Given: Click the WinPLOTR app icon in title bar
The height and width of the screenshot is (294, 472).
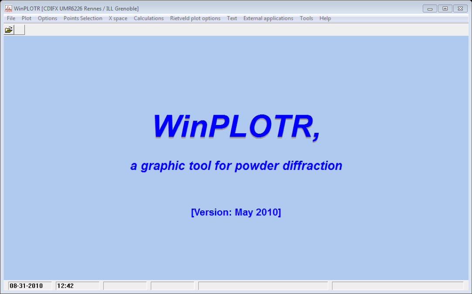Looking at the screenshot, I should tap(8, 8).
